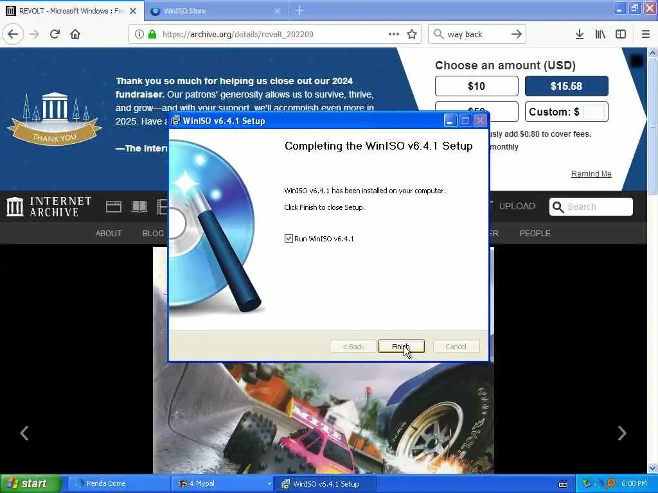Toggle browser sidebar icon
658x493 pixels.
pos(621,34)
